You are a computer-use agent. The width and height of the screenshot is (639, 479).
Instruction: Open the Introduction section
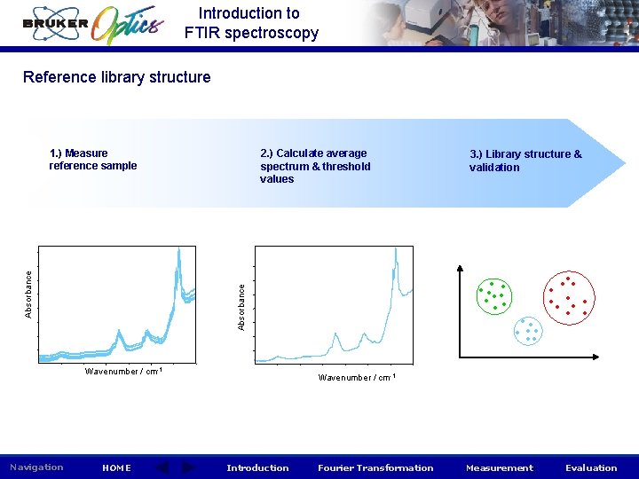[257, 468]
